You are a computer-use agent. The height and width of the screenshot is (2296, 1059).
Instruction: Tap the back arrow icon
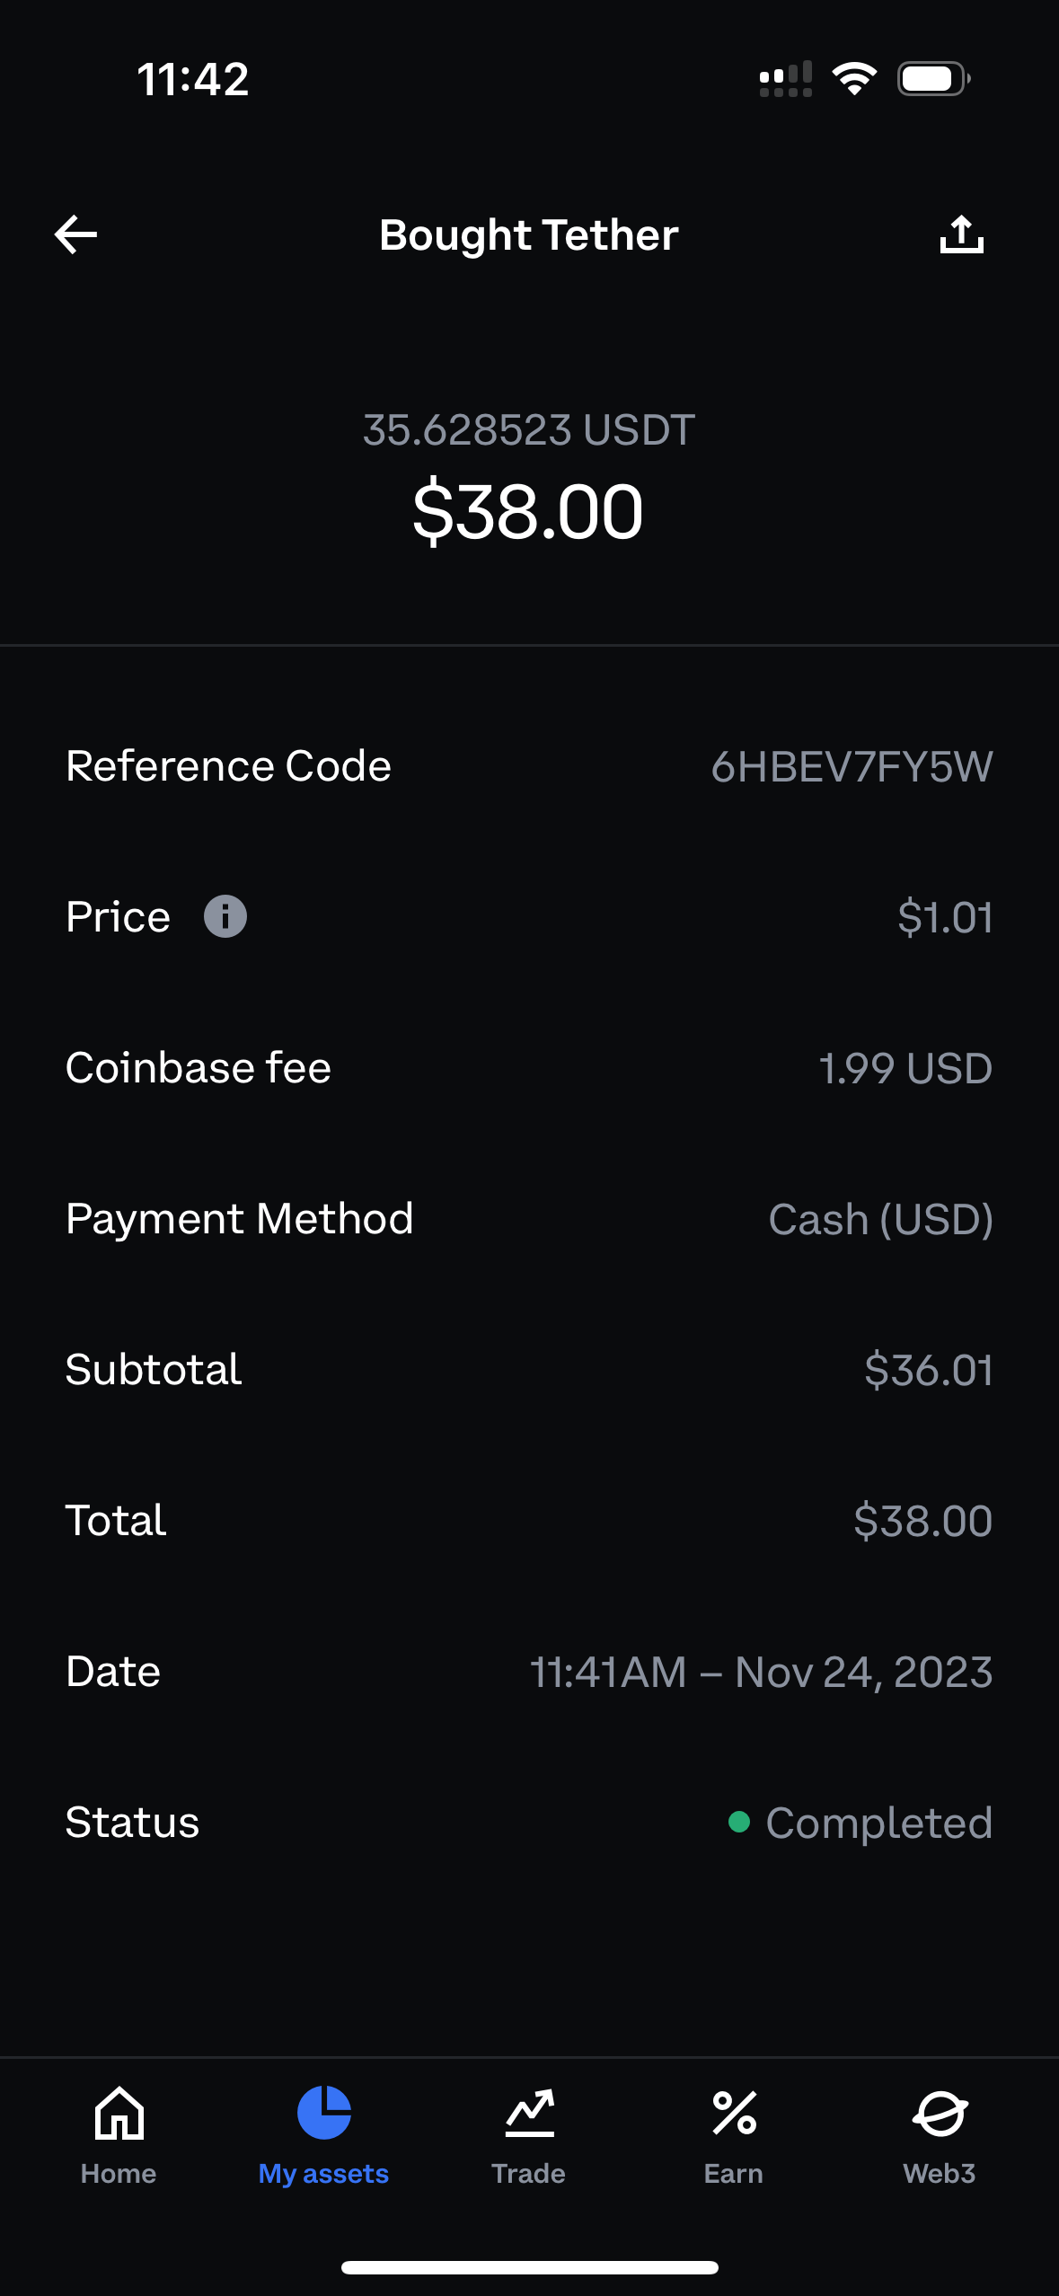click(x=75, y=234)
